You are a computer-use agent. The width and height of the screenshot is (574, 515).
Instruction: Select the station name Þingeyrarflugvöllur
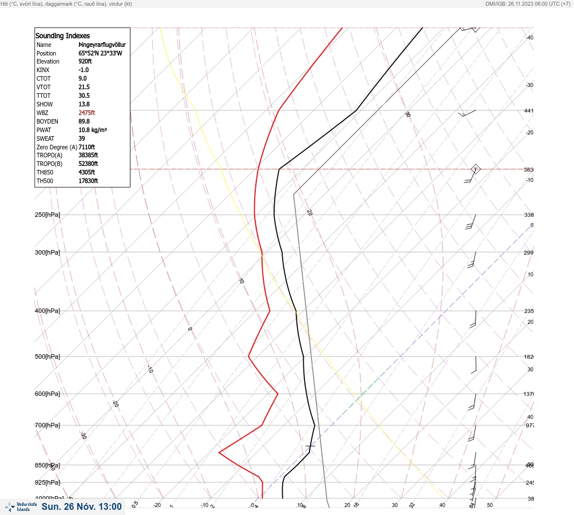[102, 45]
